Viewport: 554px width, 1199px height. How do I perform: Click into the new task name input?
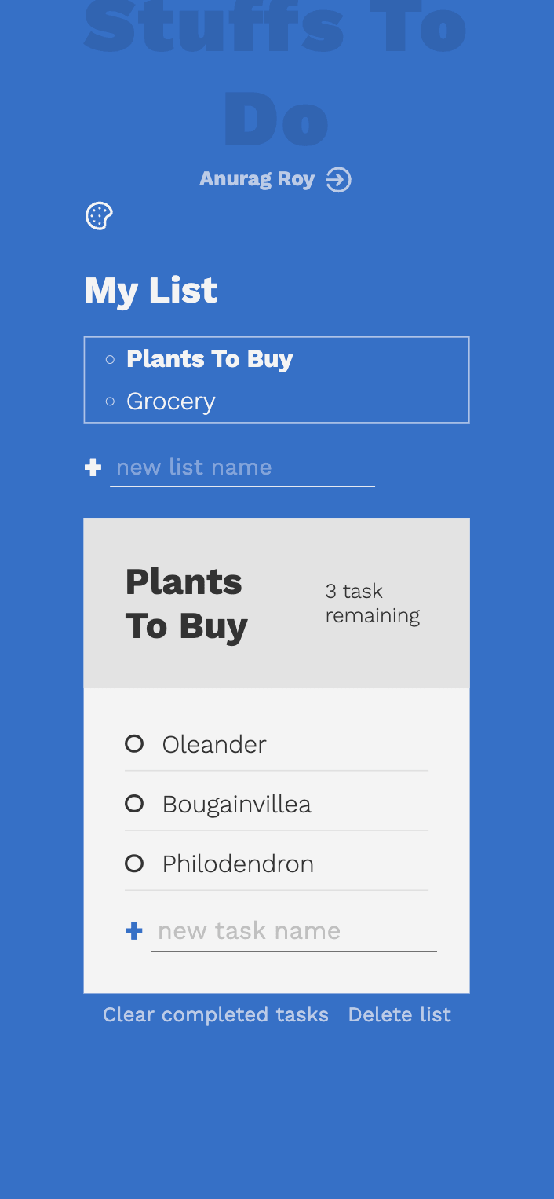click(x=293, y=932)
